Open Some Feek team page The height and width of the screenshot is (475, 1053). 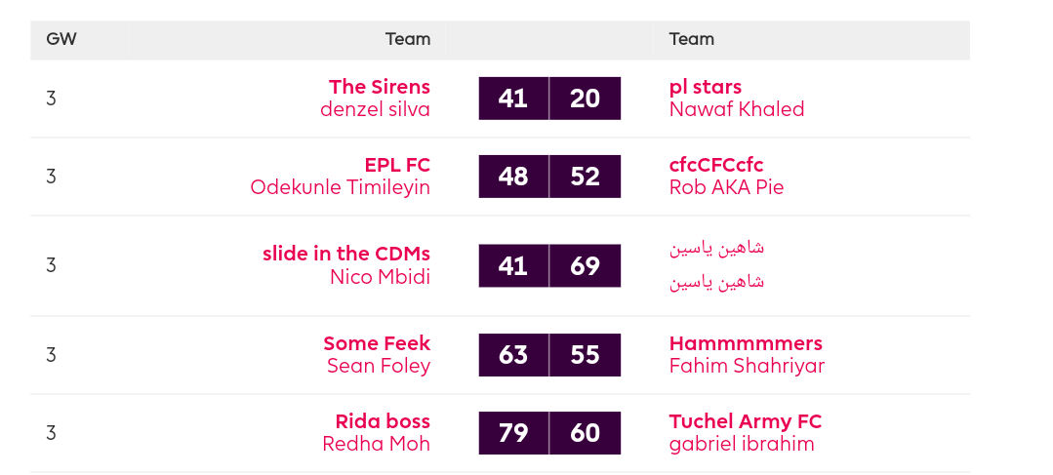(x=377, y=342)
